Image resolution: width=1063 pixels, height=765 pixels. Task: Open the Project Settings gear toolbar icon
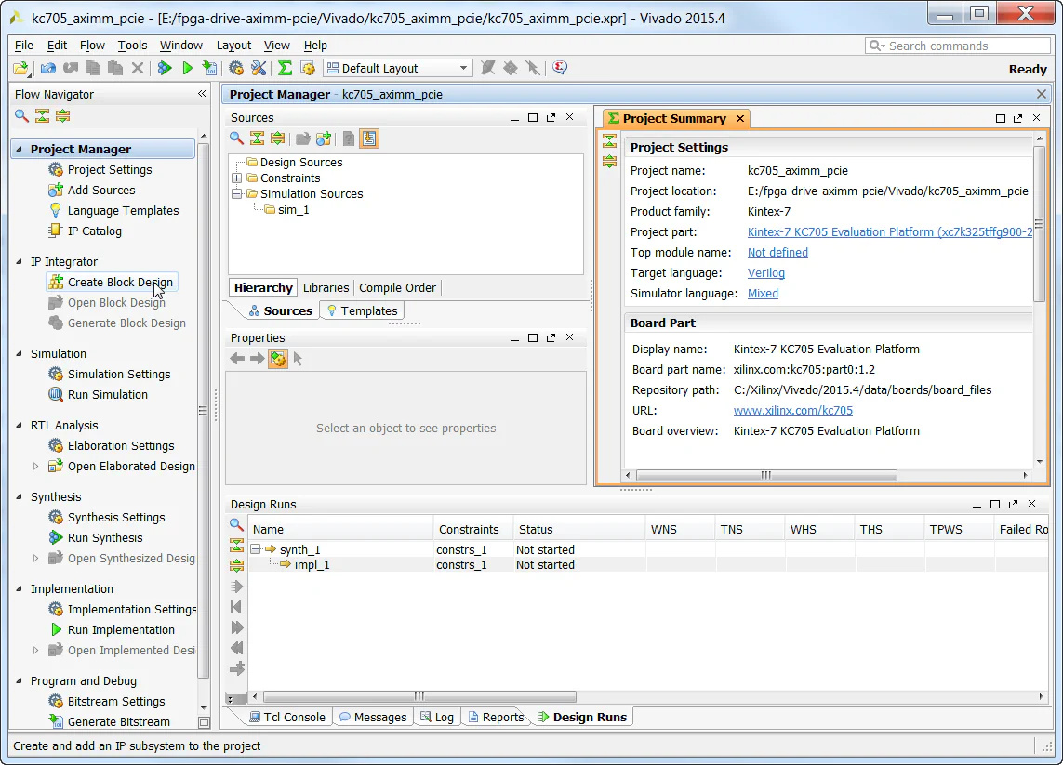pos(235,68)
